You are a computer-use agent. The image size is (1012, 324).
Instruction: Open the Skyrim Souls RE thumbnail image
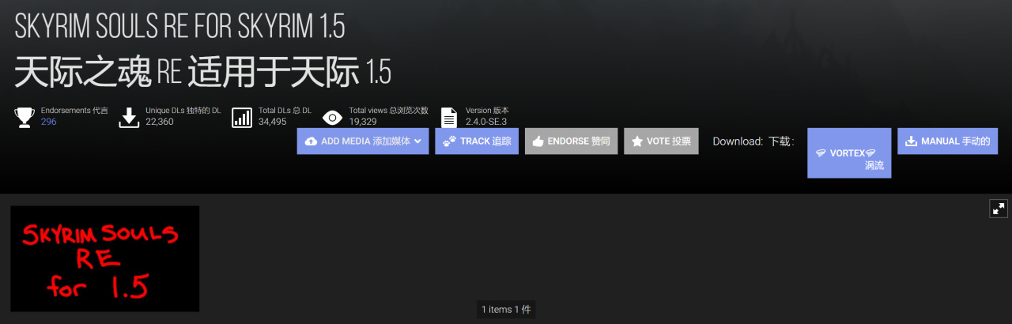104,258
